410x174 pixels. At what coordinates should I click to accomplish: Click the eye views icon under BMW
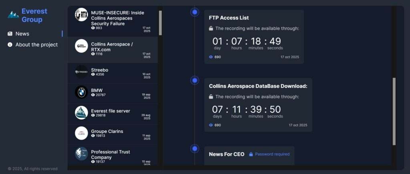(x=93, y=95)
